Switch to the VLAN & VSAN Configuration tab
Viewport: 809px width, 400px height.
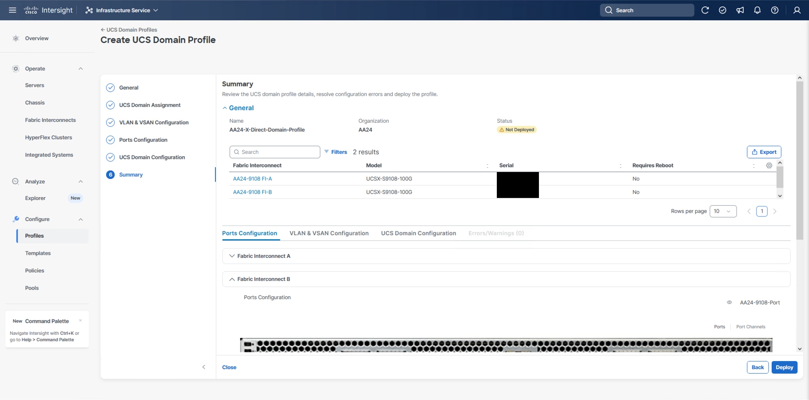point(329,233)
